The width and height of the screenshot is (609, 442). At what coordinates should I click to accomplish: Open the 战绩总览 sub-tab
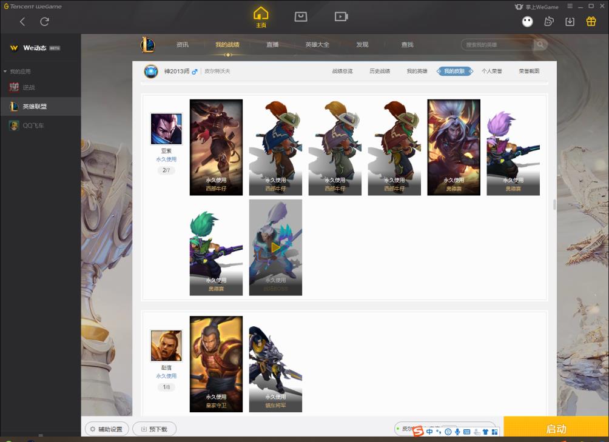342,71
